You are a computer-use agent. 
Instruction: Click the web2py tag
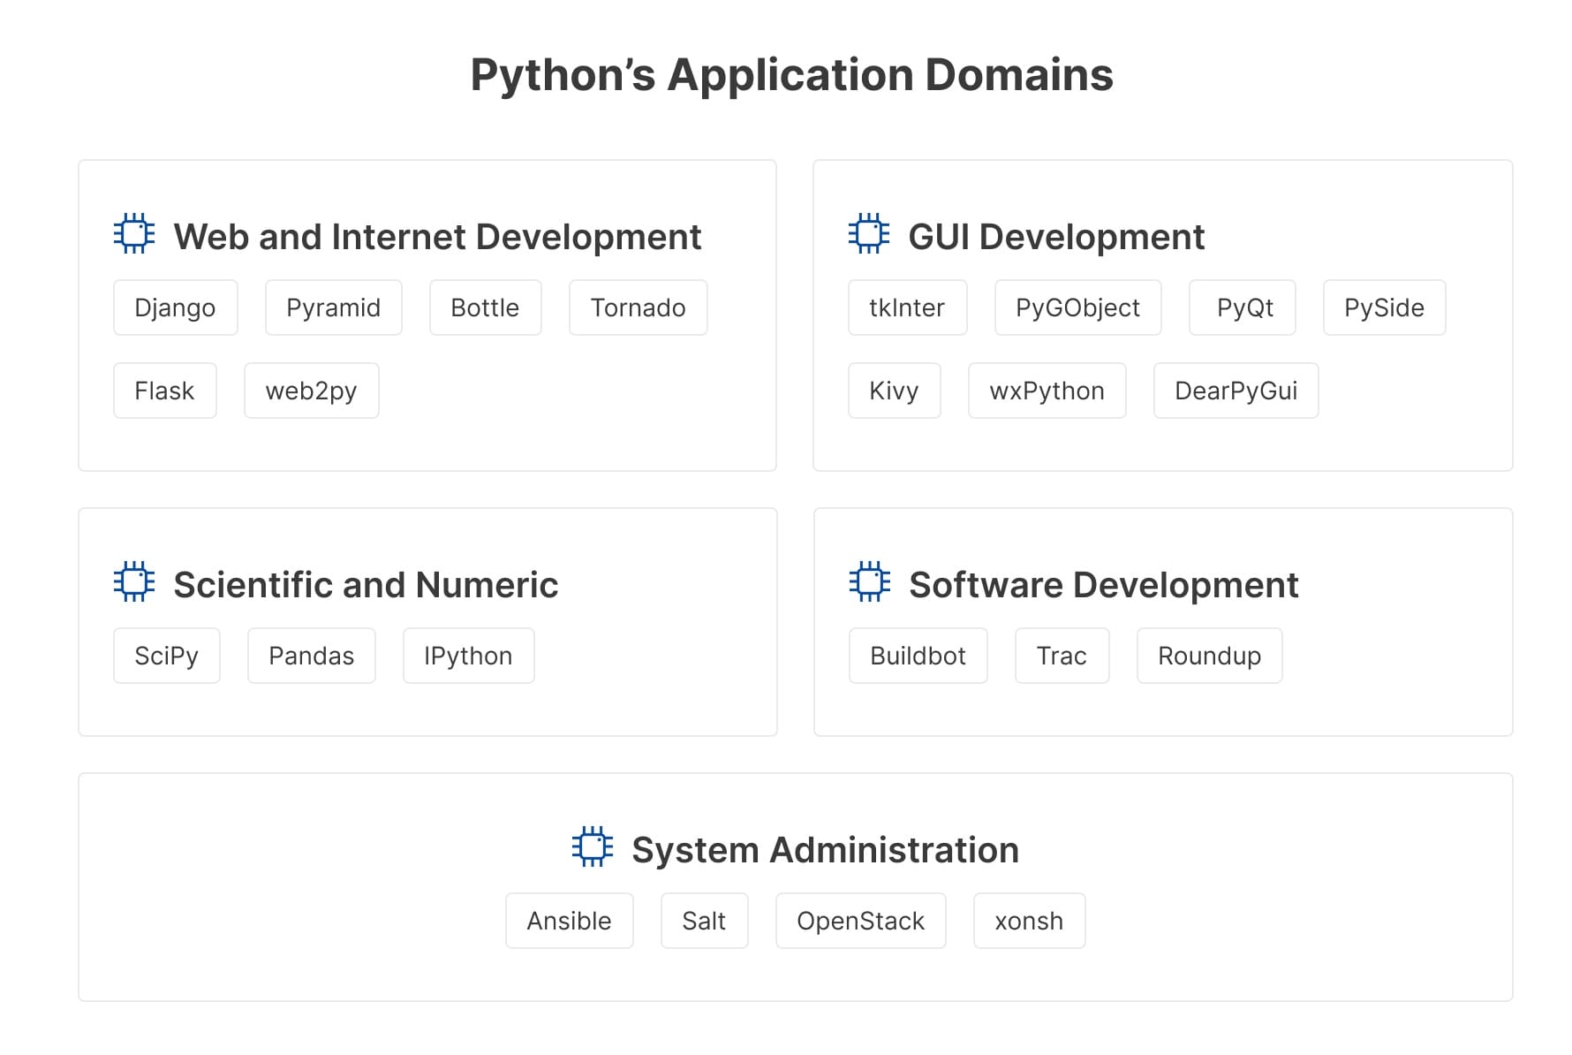coord(312,391)
